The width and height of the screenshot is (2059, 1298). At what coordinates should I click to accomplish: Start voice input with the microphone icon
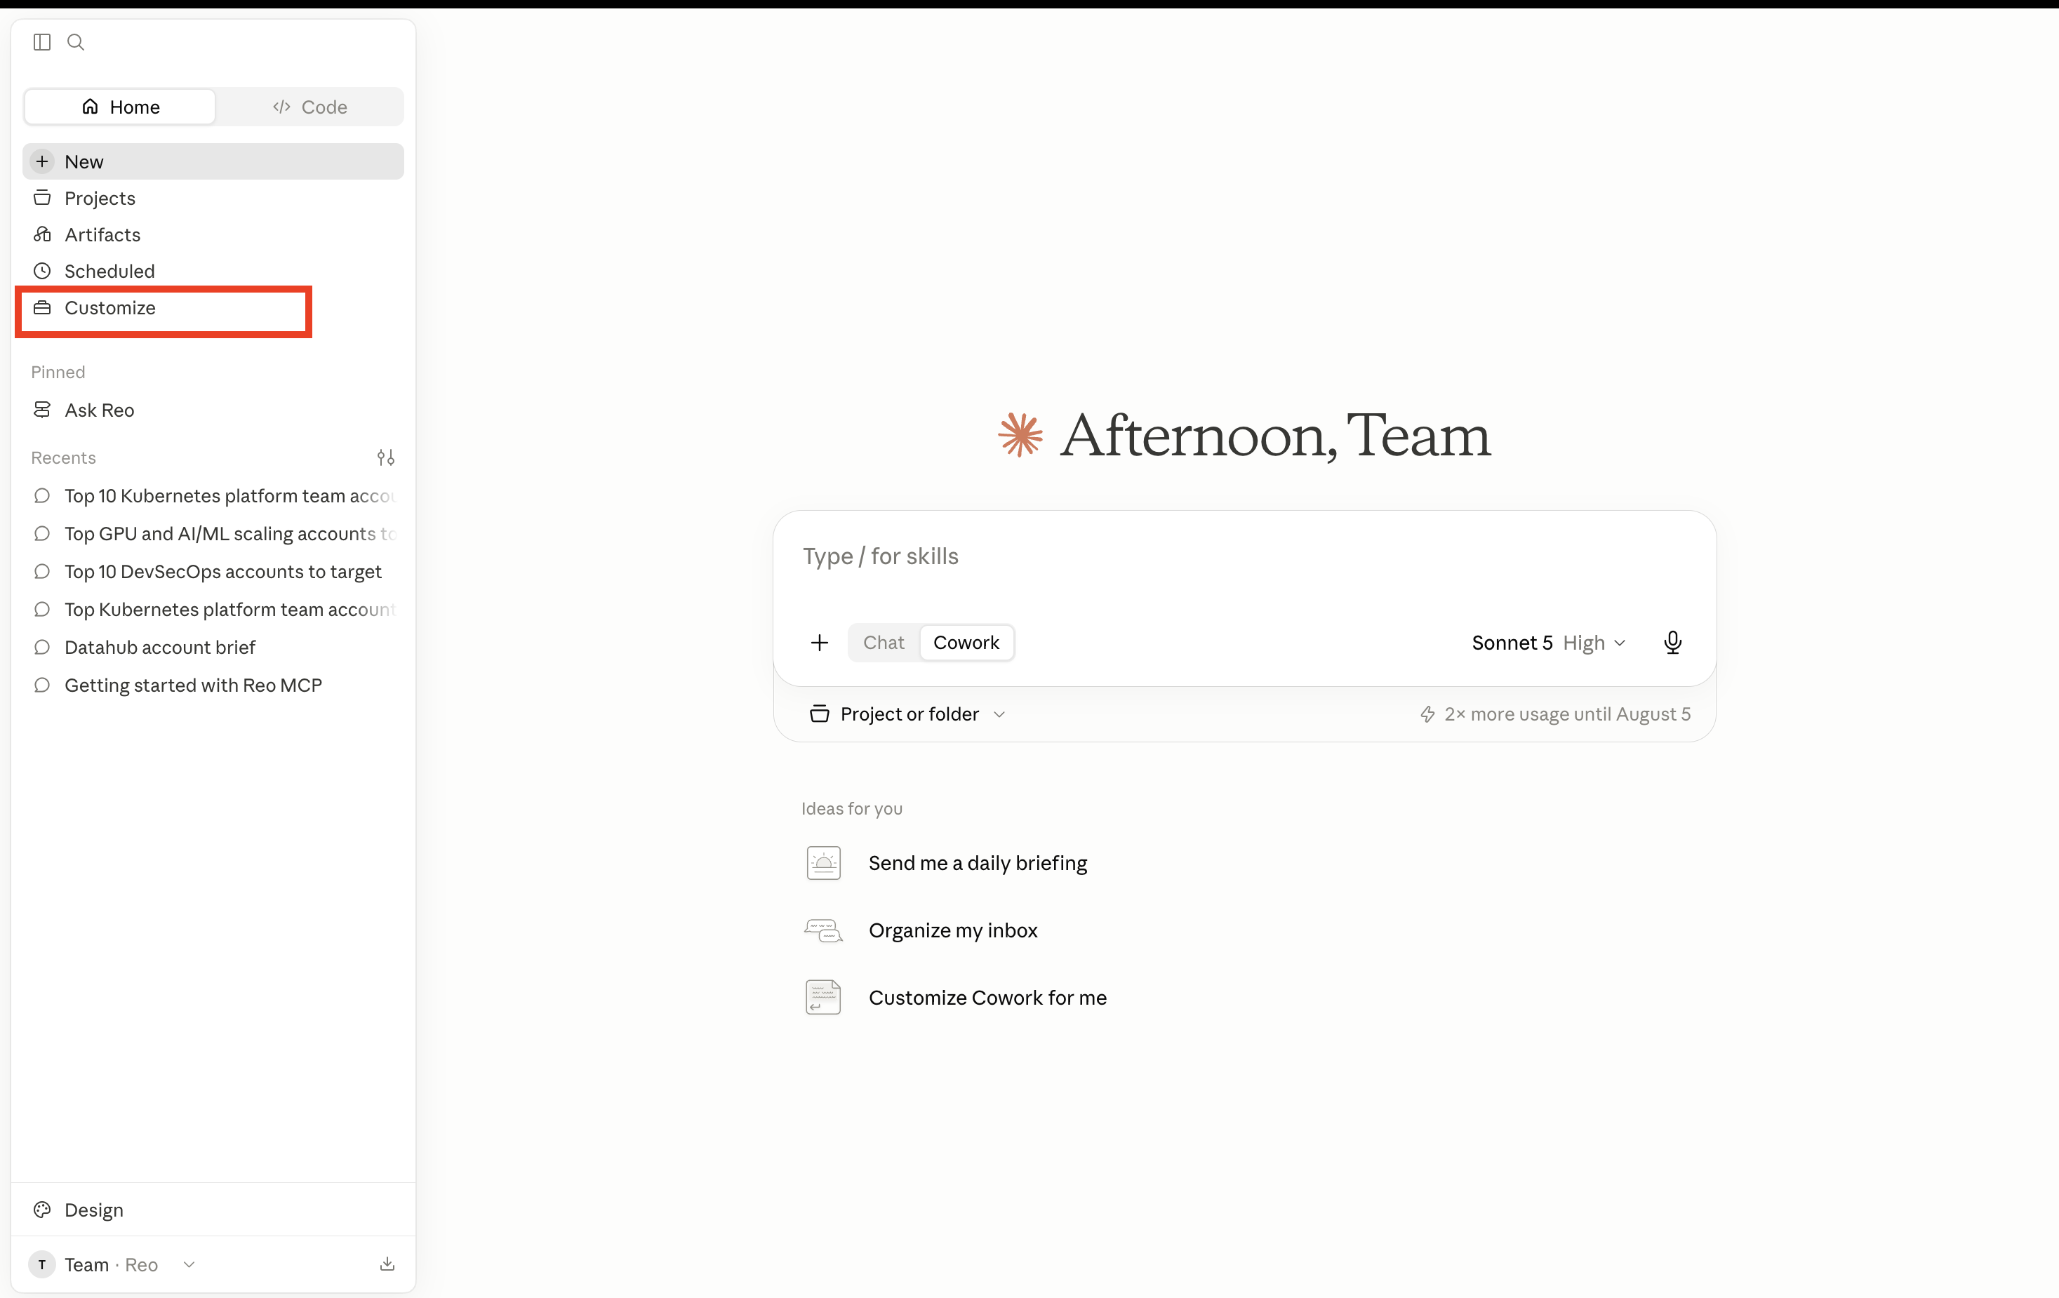click(1672, 643)
